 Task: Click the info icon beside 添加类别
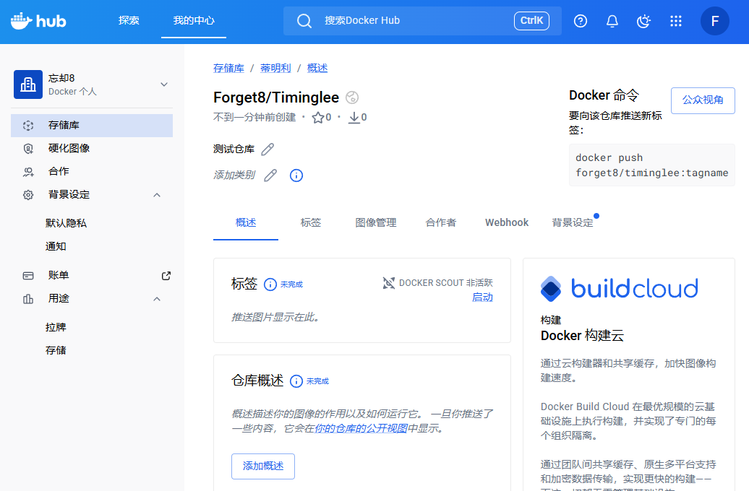pos(296,175)
